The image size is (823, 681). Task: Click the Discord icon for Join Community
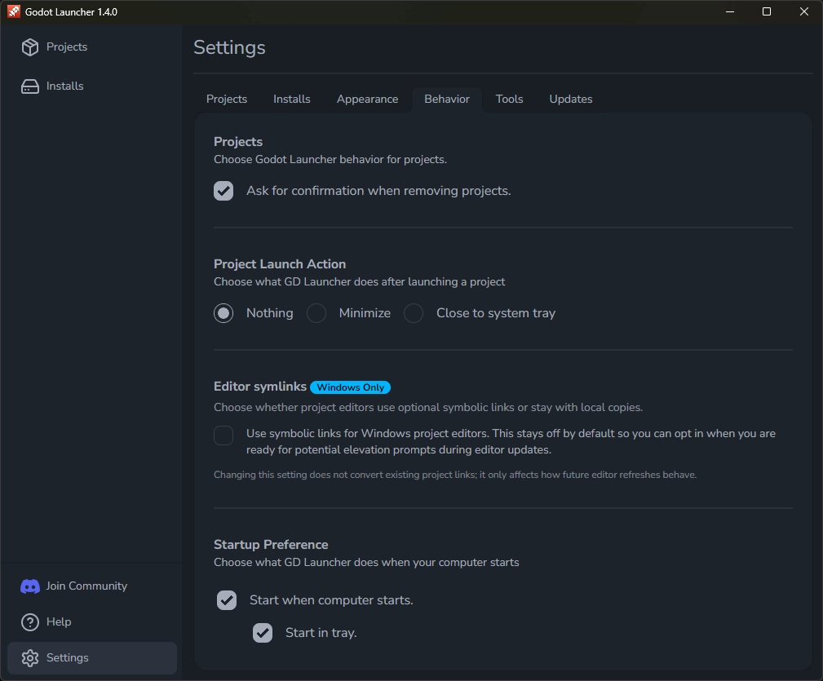(30, 586)
